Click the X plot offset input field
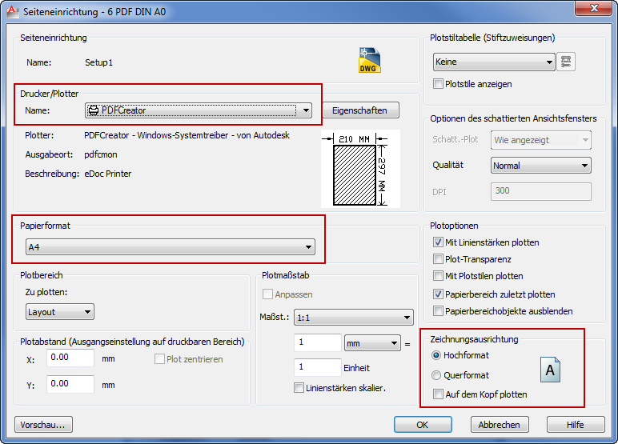 (x=70, y=358)
